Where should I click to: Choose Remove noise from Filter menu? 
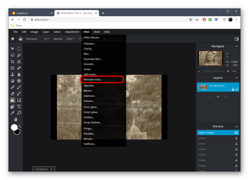pos(93,79)
